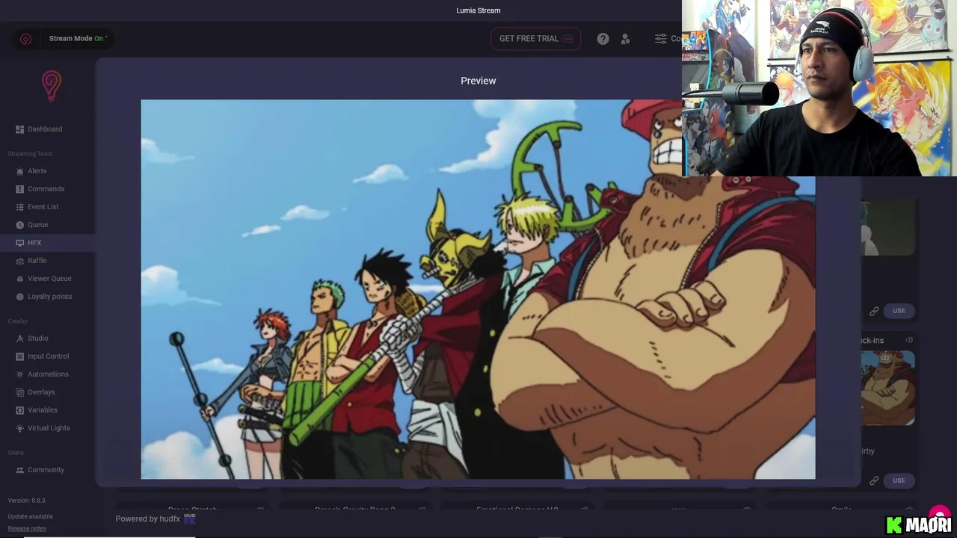Open Input Control settings
Viewport: 957px width, 538px height.
tap(47, 356)
